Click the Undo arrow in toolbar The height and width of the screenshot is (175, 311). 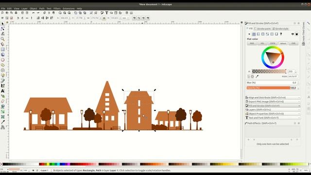(x=34, y=13)
